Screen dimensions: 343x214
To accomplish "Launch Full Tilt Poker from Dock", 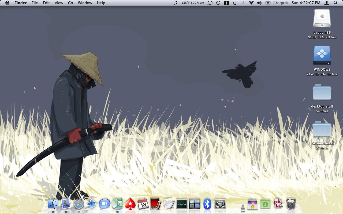I will pyautogui.click(x=278, y=204).
